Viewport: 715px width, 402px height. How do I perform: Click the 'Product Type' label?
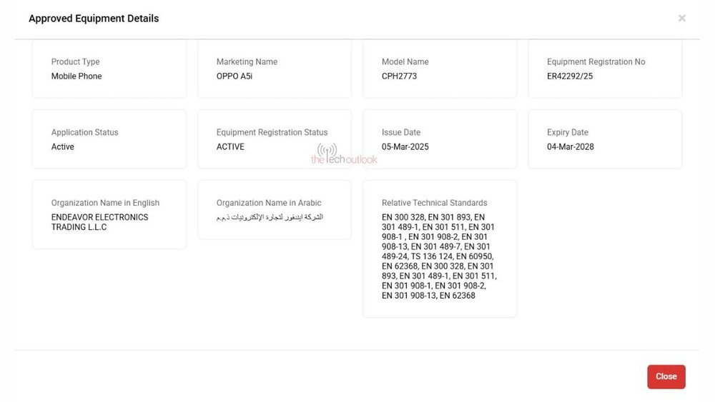pyautogui.click(x=75, y=61)
